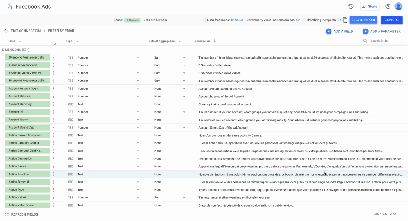Open more options for Action Destination

coord(53,158)
